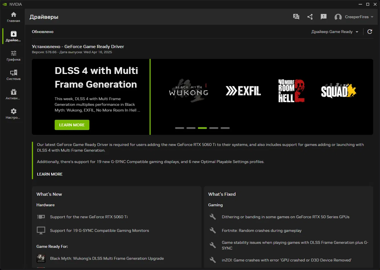The height and width of the screenshot is (270, 380).
Task: Open the Драйвер Game Ready dropdown
Action: click(335, 32)
